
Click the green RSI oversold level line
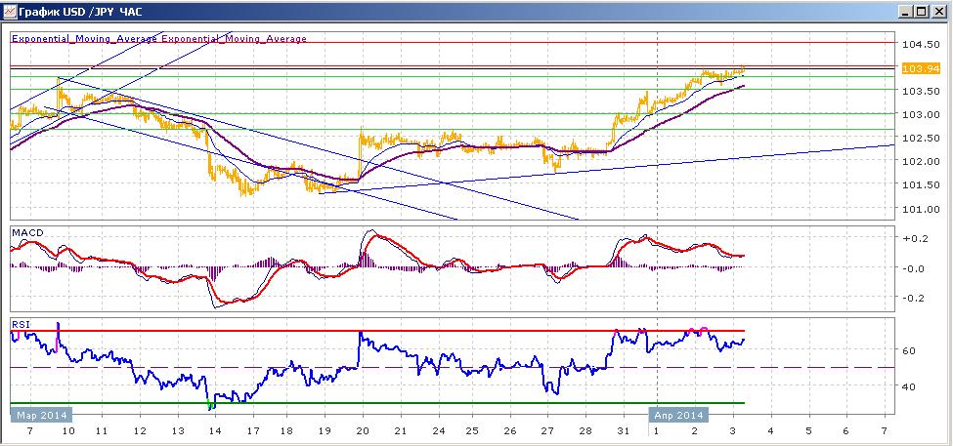377,403
